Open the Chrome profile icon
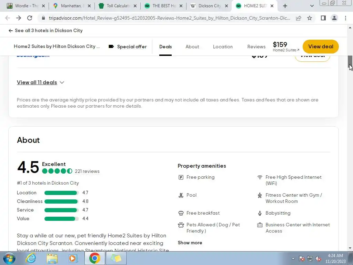The height and width of the screenshot is (265, 353). [334, 18]
